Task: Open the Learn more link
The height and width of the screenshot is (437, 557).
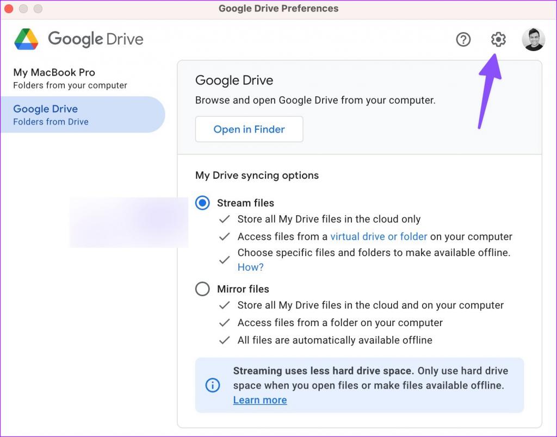Action: (x=260, y=400)
